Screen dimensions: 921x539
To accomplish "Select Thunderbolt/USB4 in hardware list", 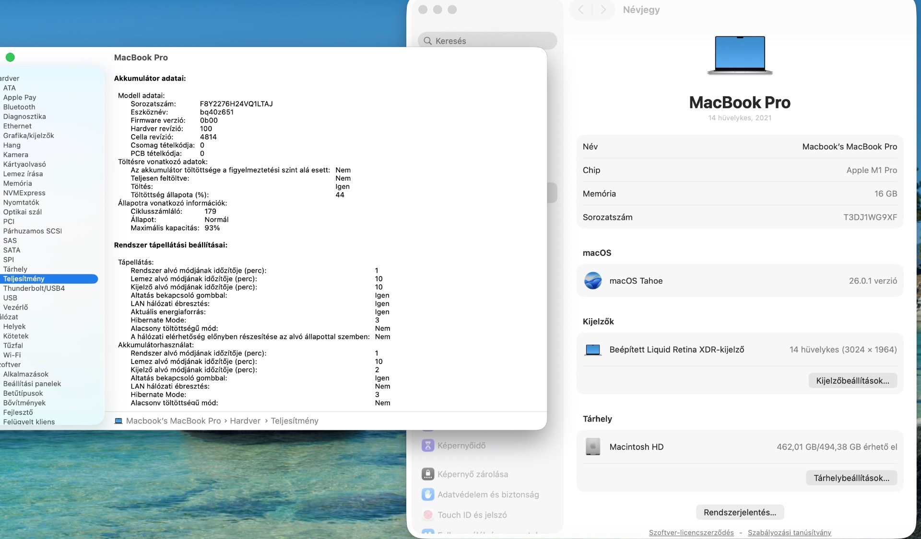I will (34, 288).
